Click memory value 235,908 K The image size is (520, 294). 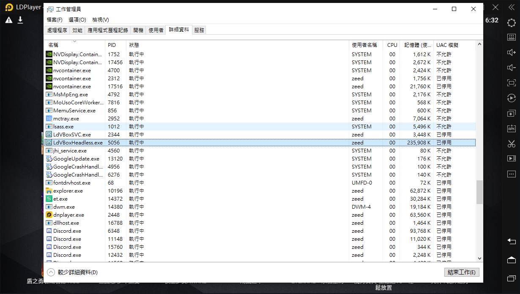coord(419,143)
